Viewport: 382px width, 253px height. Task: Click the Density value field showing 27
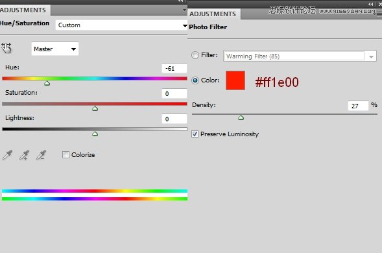358,106
